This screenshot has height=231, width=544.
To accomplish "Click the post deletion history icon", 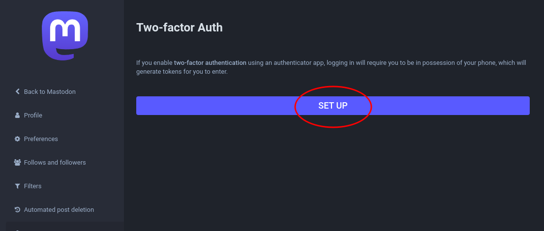I will click(x=17, y=209).
